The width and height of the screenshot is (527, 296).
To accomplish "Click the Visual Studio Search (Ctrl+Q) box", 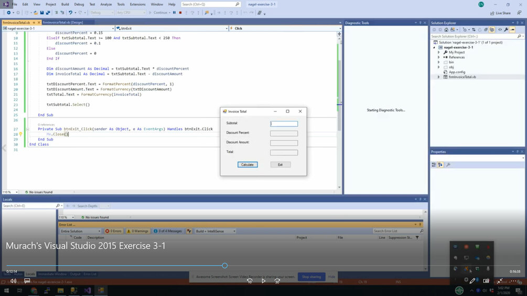I will click(x=211, y=4).
